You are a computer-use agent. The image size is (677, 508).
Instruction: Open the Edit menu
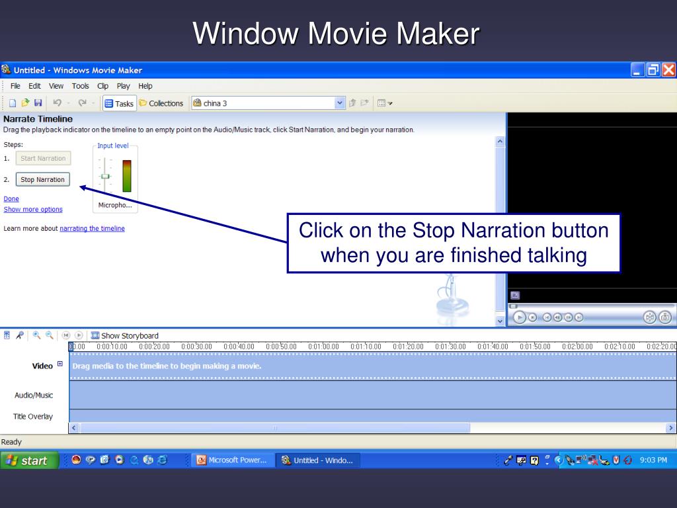34,86
